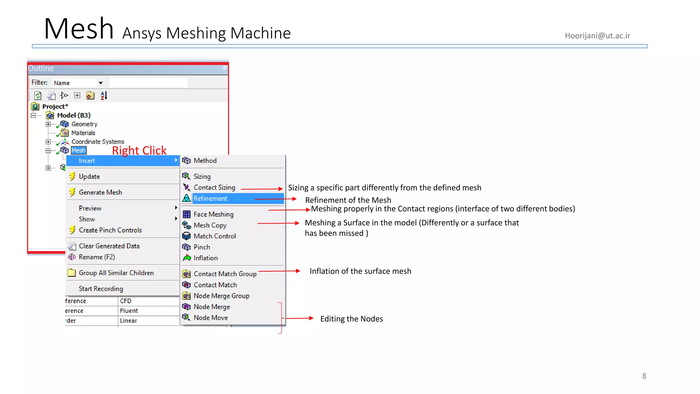Click the Inflation icon in submenu

click(187, 258)
